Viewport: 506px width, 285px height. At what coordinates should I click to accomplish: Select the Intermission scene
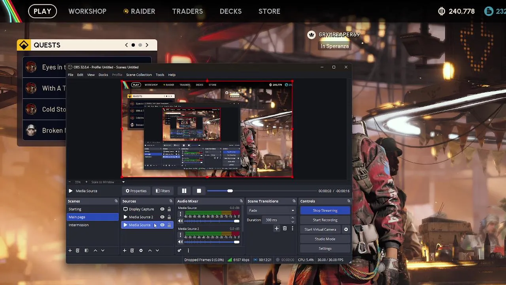(93, 225)
